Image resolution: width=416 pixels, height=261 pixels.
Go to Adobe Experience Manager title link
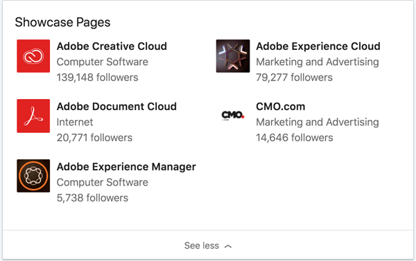pyautogui.click(x=126, y=167)
